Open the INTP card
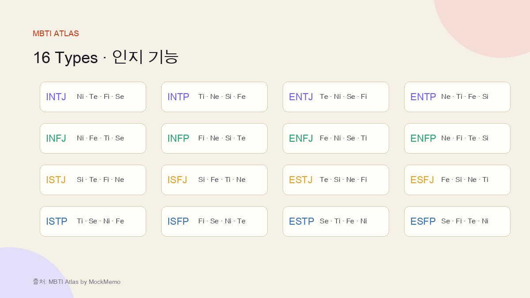Viewport: 530px width, 298px height. pyautogui.click(x=214, y=97)
